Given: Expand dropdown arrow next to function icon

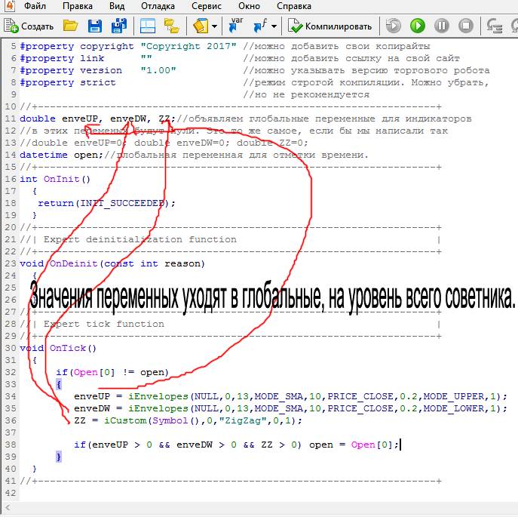Looking at the screenshot, I should (x=274, y=26).
